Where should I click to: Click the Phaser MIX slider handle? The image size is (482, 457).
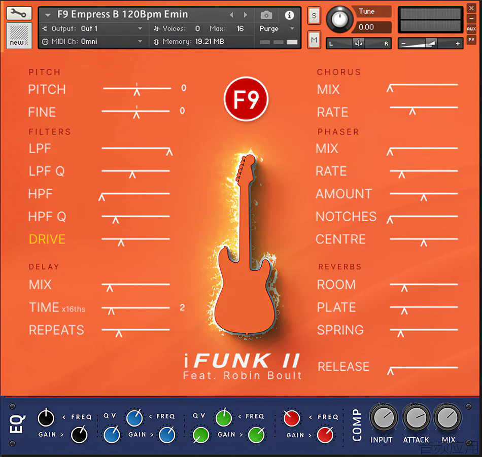pos(390,152)
